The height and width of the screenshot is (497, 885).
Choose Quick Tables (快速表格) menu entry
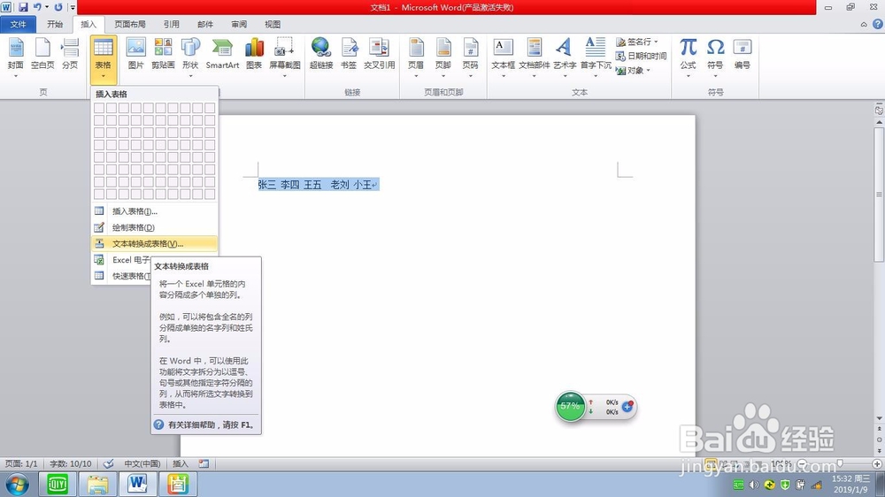(x=121, y=276)
